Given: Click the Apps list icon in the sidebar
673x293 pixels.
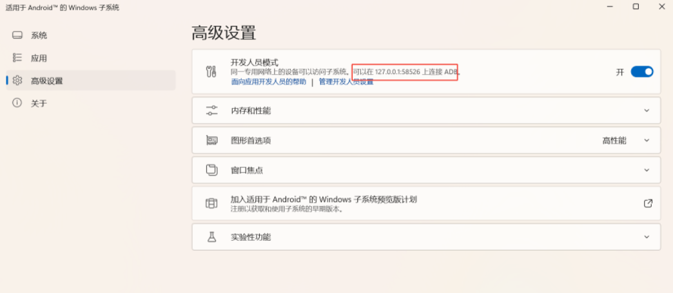Looking at the screenshot, I should [x=17, y=58].
